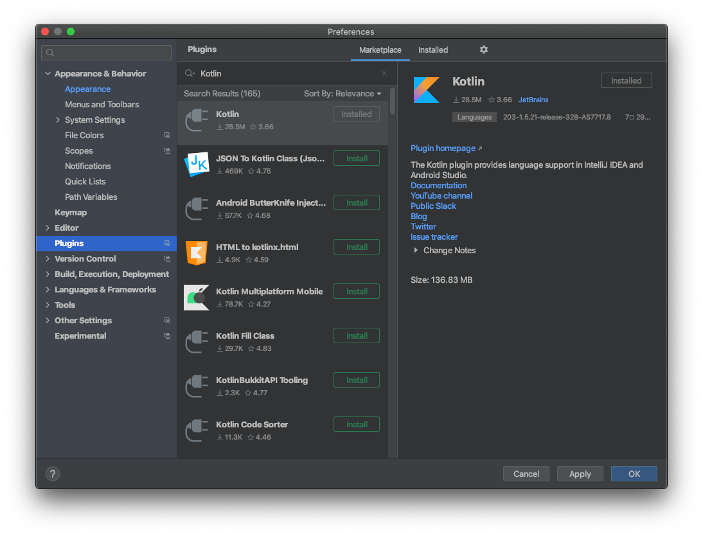This screenshot has height=536, width=703.
Task: Install Android ButterKnife Injections plugin
Action: (357, 202)
